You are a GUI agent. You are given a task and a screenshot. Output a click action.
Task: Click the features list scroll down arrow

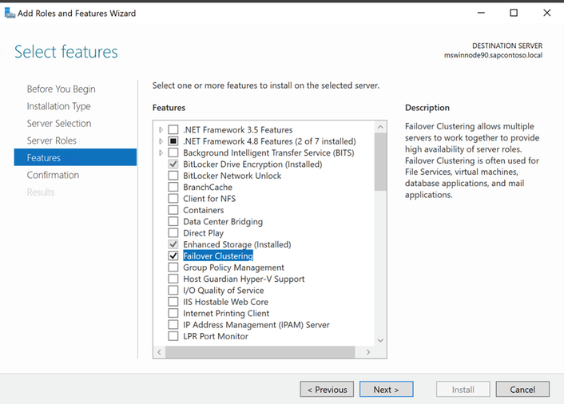pos(380,340)
